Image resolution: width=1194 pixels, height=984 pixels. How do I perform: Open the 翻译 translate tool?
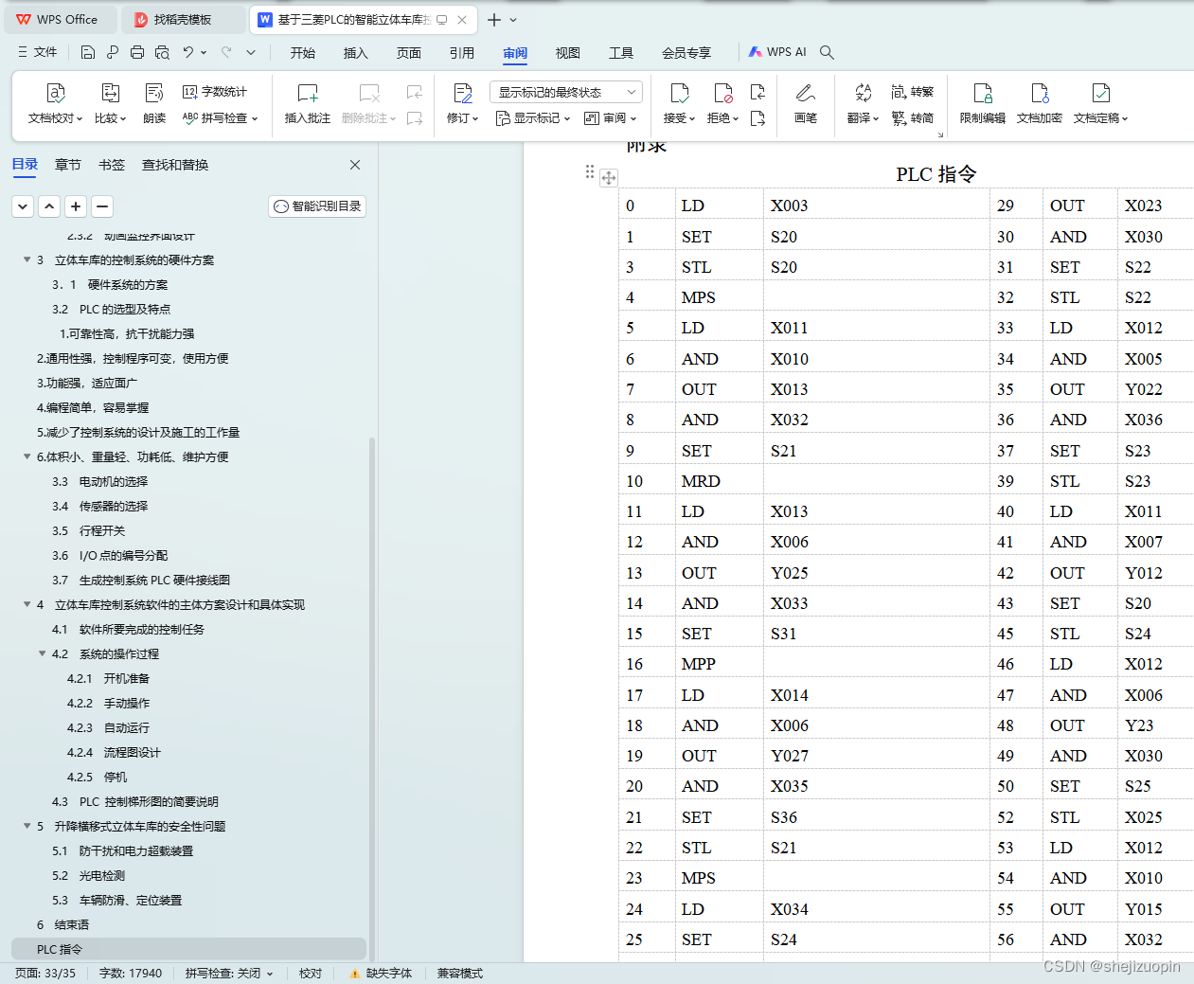click(863, 104)
